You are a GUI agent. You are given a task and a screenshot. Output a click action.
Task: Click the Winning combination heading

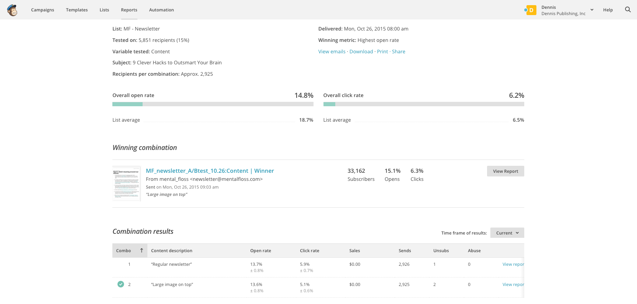pyautogui.click(x=144, y=148)
